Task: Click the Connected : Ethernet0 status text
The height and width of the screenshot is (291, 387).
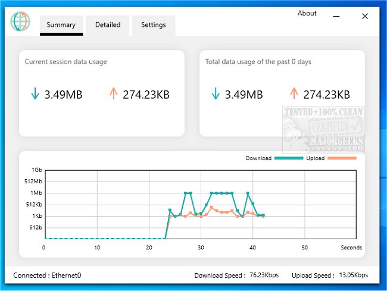Action: 47,276
